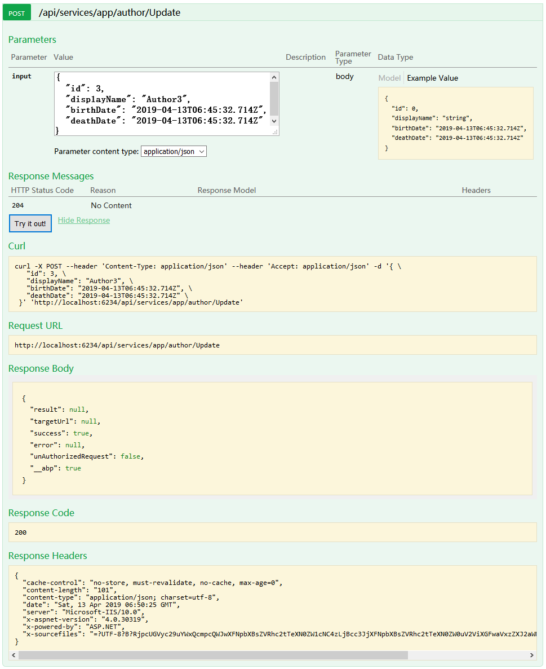
Task: Click the Request URL heading
Action: pos(35,325)
